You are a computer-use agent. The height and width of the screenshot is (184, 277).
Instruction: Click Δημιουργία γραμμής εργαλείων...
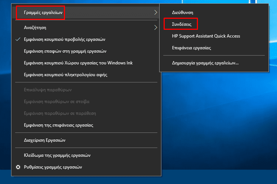point(214,63)
